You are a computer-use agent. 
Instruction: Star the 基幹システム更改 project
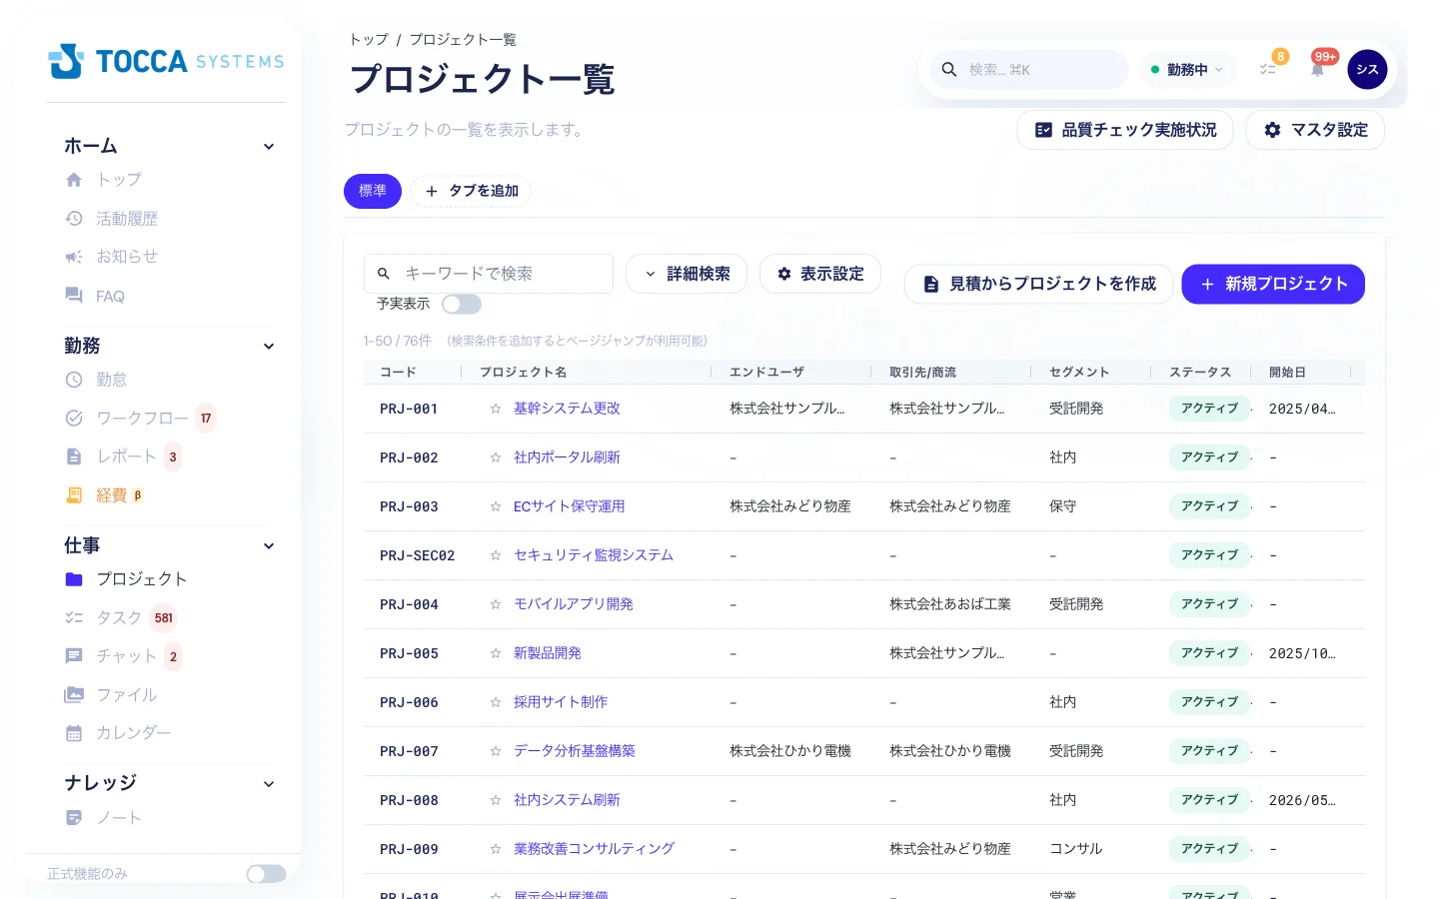(496, 409)
